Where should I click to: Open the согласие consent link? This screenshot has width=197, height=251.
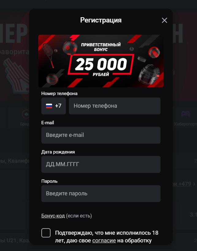(104, 241)
